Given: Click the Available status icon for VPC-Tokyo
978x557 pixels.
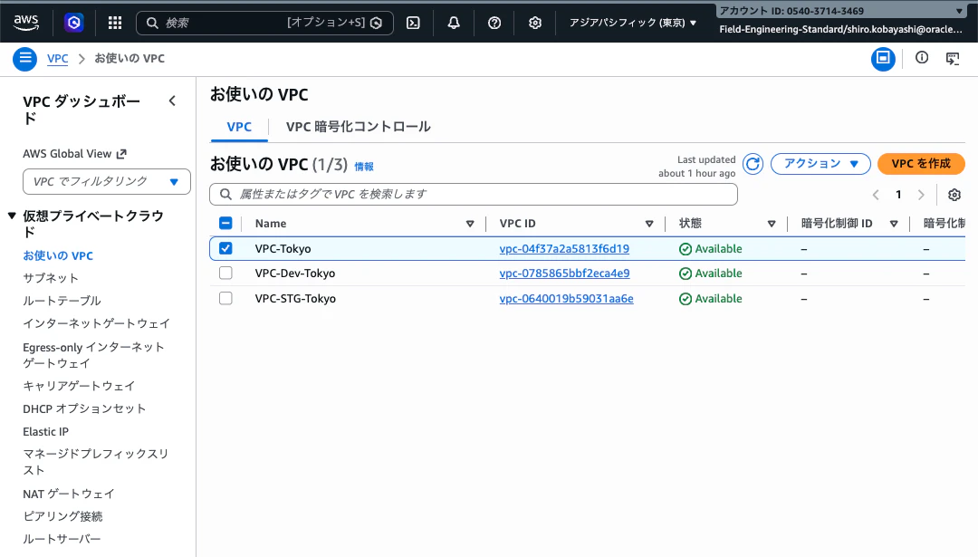Looking at the screenshot, I should coord(685,249).
